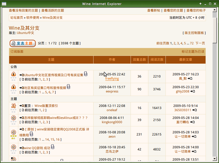
Task: Jump to newest post arrow before Ubuntu中文社区宣传视频
Action: (22, 75)
